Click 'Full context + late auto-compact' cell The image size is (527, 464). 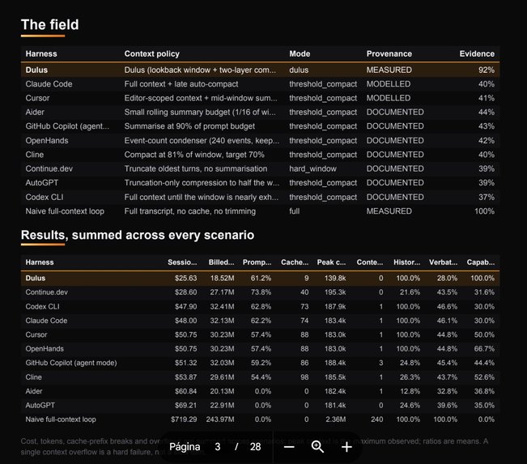(x=181, y=84)
